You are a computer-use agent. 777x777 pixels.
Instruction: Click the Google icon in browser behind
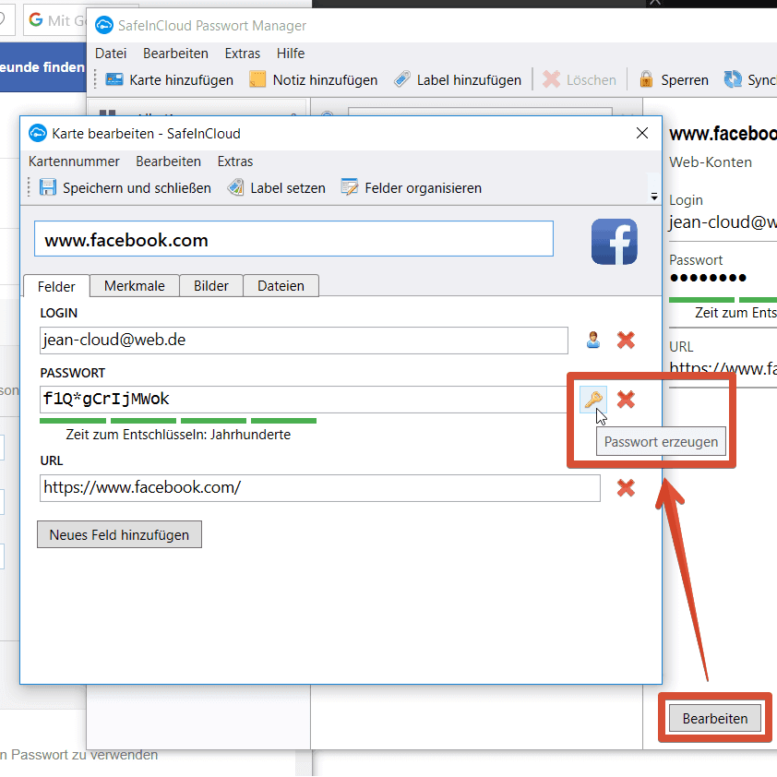(x=36, y=19)
